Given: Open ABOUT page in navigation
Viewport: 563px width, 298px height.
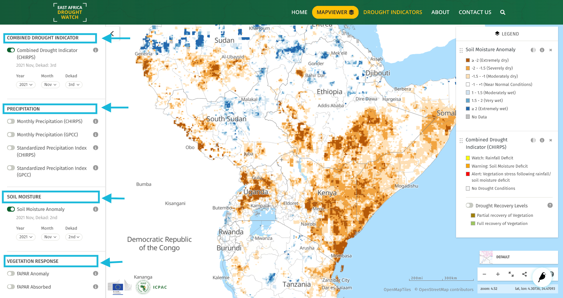Looking at the screenshot, I should point(441,12).
